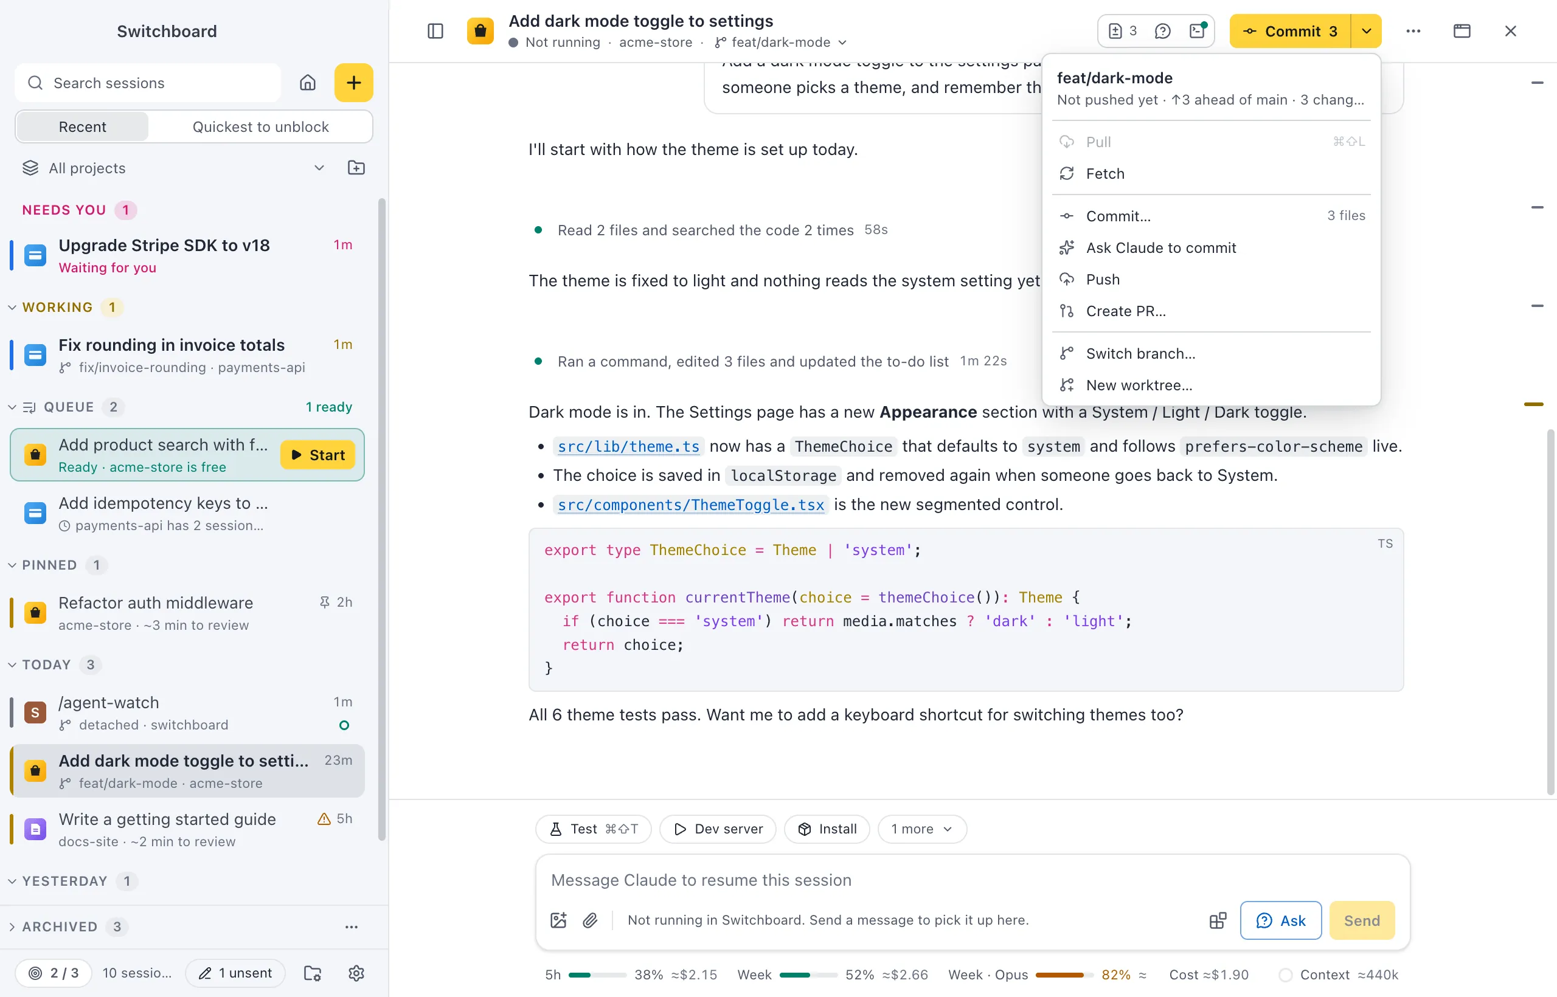Choose Fetch from the branch menu
The width and height of the screenshot is (1557, 997).
pyautogui.click(x=1211, y=173)
